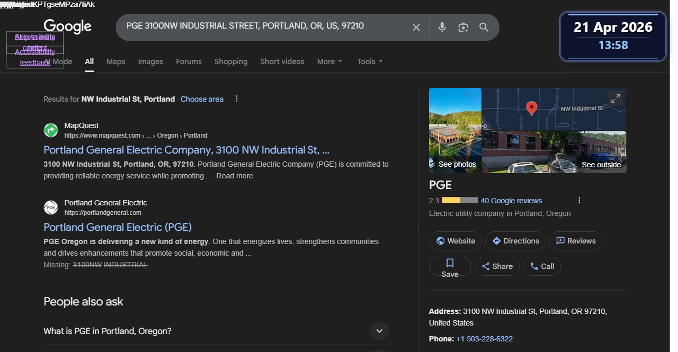
Task: Submit search with the magnifying glass icon
Action: click(x=484, y=28)
